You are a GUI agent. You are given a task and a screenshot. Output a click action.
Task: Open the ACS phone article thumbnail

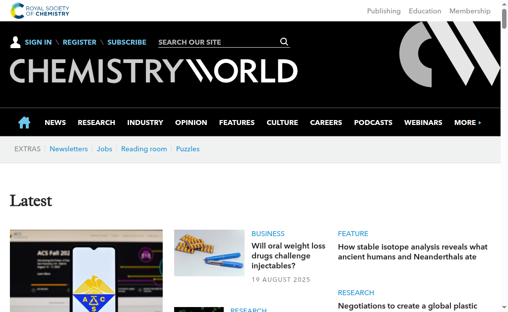86,271
